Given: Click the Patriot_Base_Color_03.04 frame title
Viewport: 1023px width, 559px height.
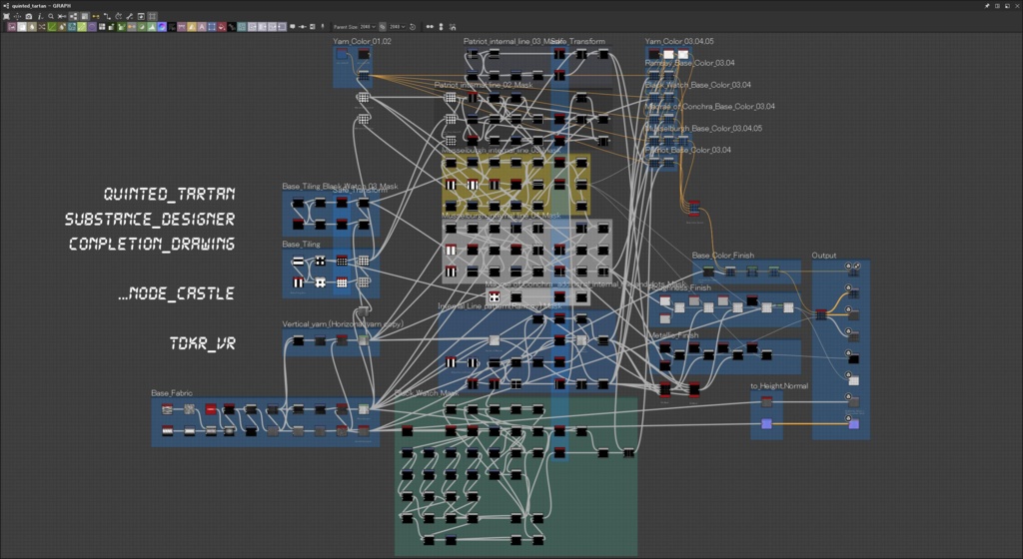Looking at the screenshot, I should (687, 150).
